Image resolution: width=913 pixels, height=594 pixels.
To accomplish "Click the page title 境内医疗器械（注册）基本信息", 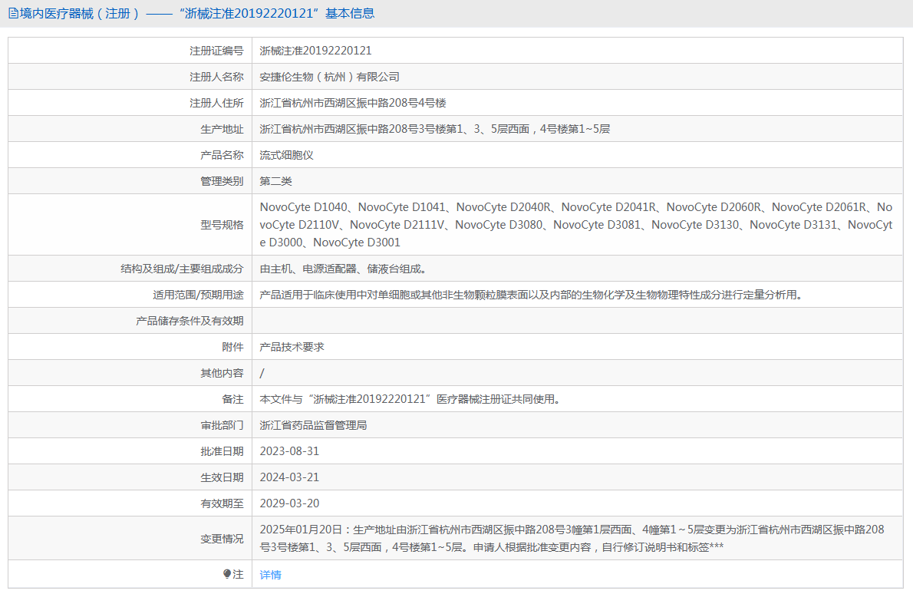I will click(197, 13).
